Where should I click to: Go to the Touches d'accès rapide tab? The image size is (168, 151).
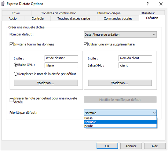(x=74, y=19)
